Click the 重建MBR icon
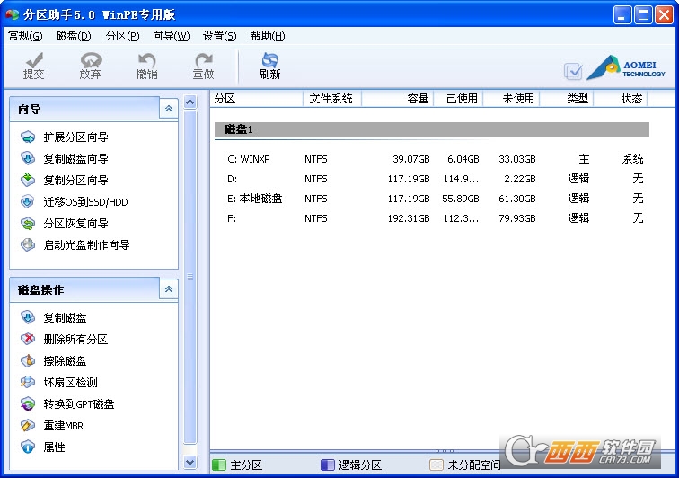This screenshot has height=478, width=679. [x=28, y=426]
